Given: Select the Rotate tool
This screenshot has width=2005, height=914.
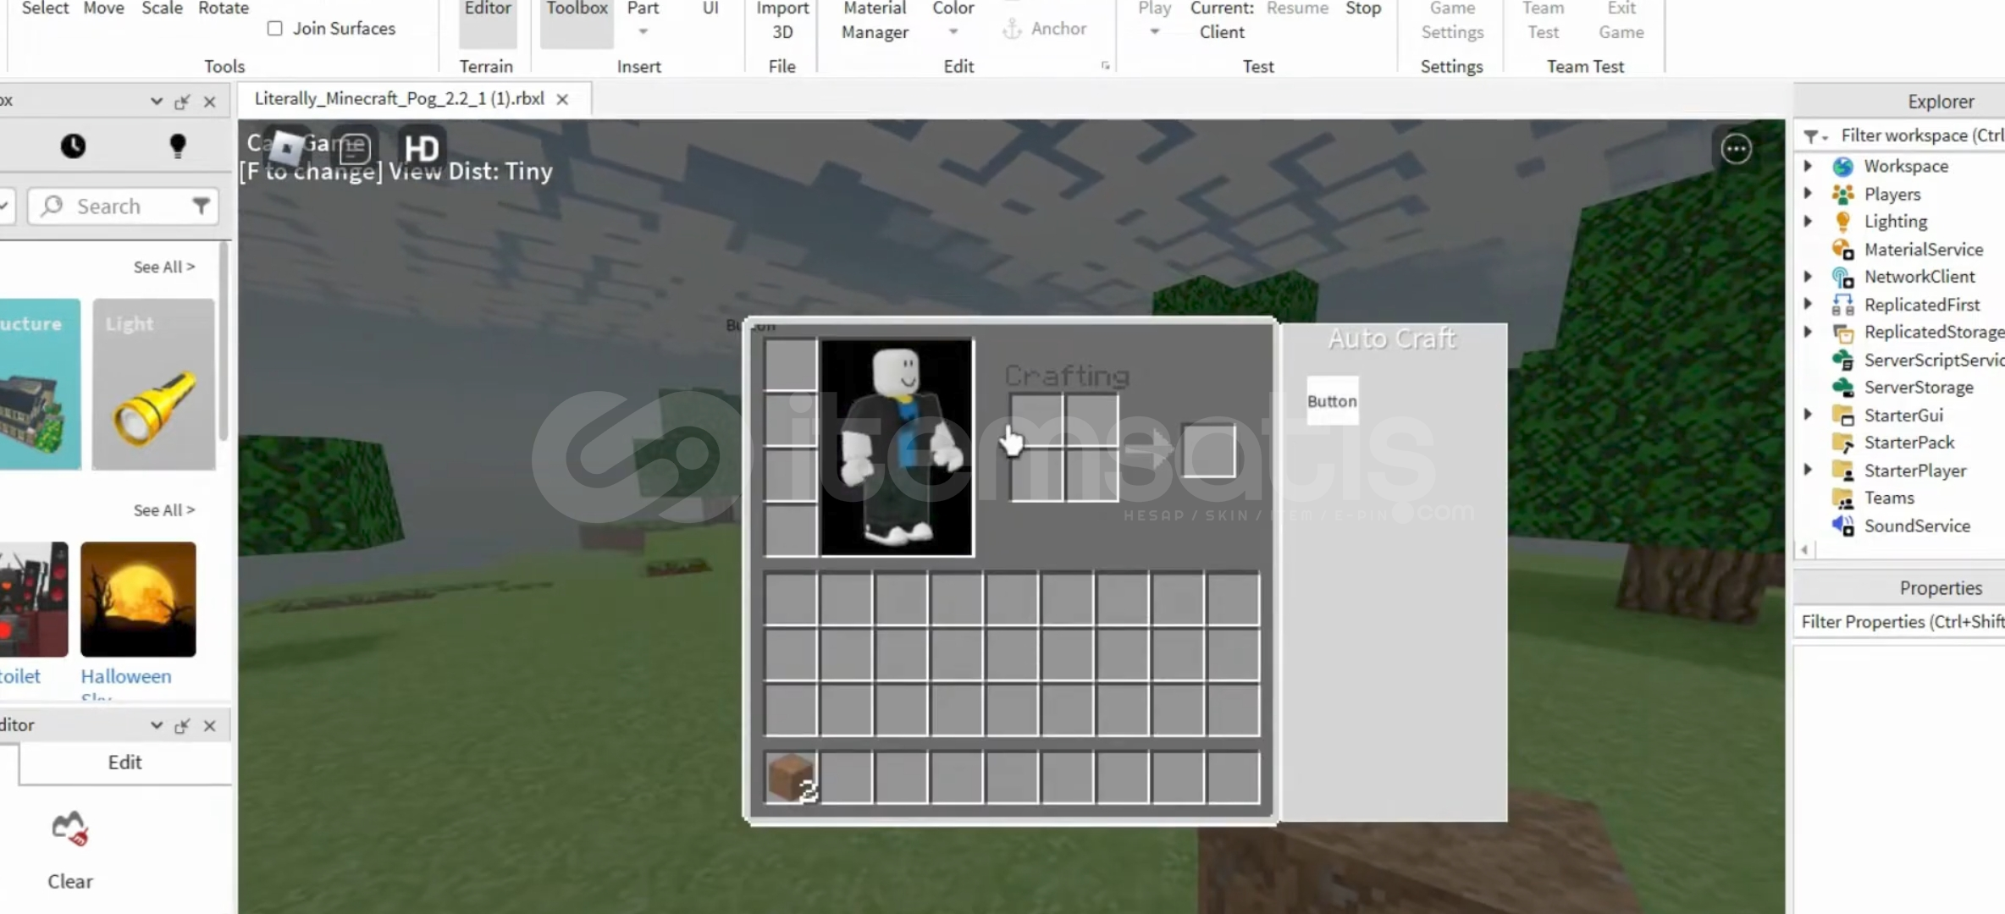Looking at the screenshot, I should [x=224, y=8].
